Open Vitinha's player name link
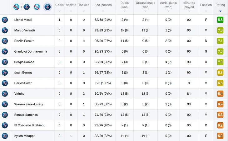Image resolution: width=228 pixels, height=141 pixels. click(19, 94)
